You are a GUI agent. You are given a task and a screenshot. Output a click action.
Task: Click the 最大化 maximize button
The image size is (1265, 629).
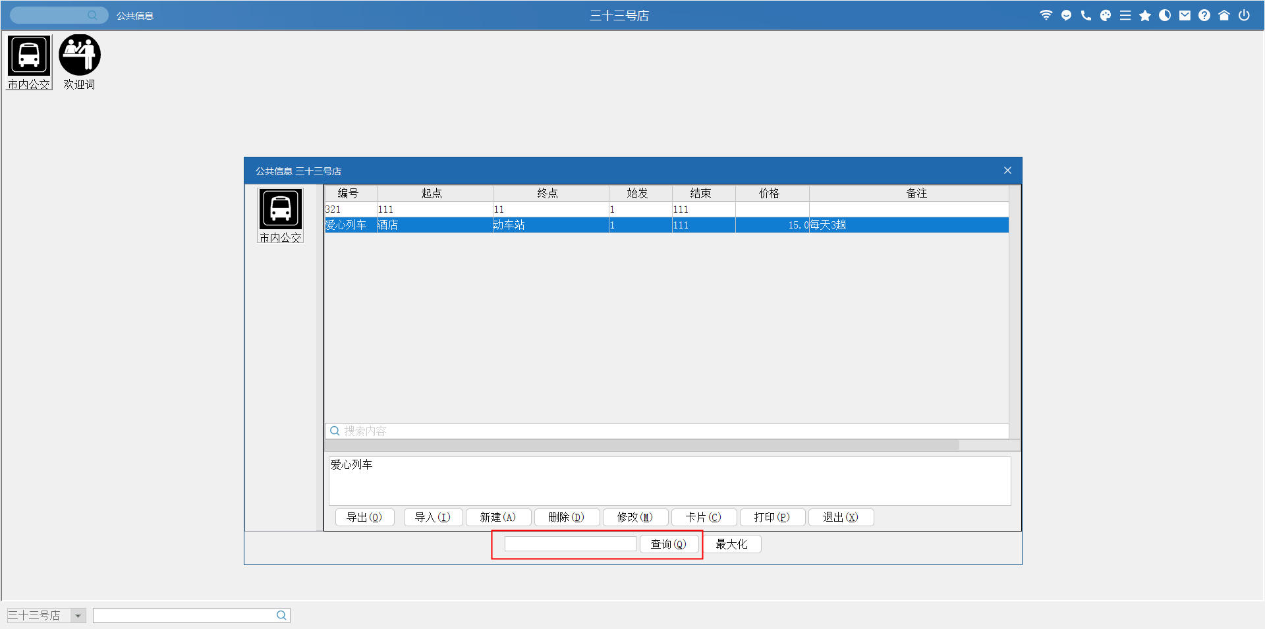(732, 544)
